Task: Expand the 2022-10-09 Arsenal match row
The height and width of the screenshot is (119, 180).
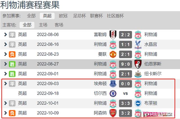Action: (x=5, y=113)
